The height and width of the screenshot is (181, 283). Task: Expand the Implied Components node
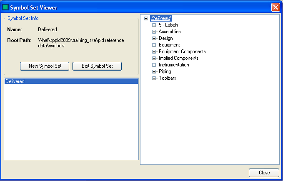point(154,58)
